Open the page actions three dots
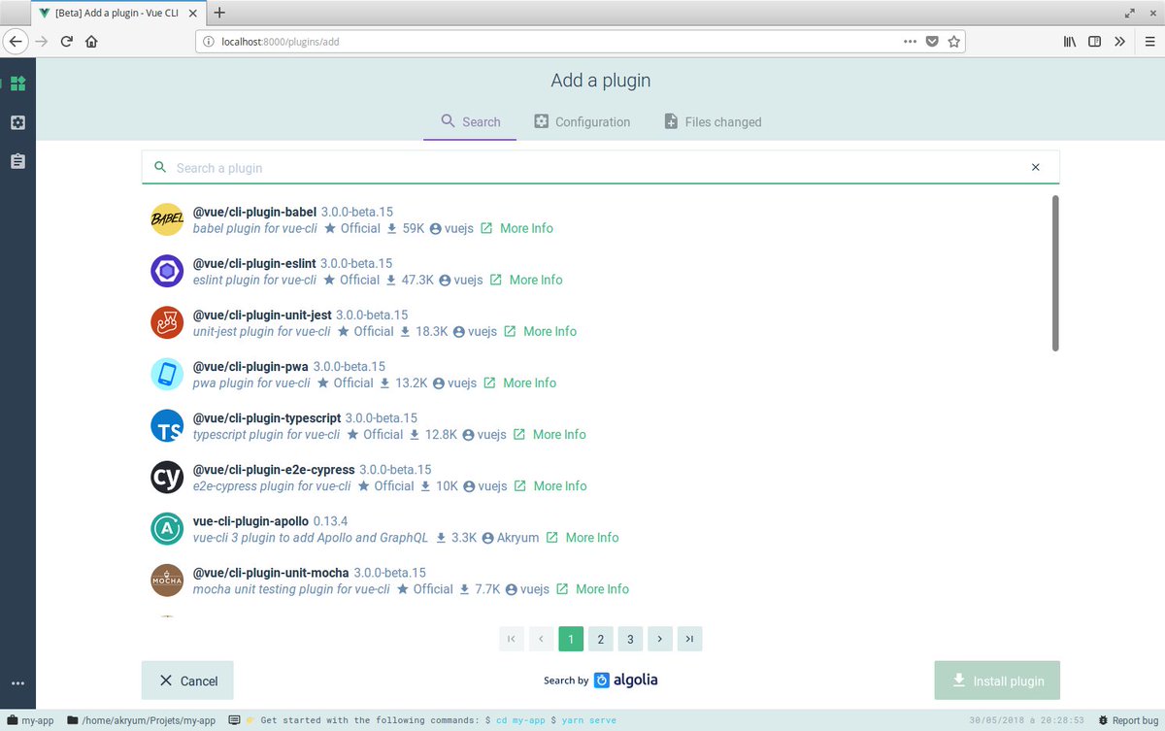 (910, 42)
